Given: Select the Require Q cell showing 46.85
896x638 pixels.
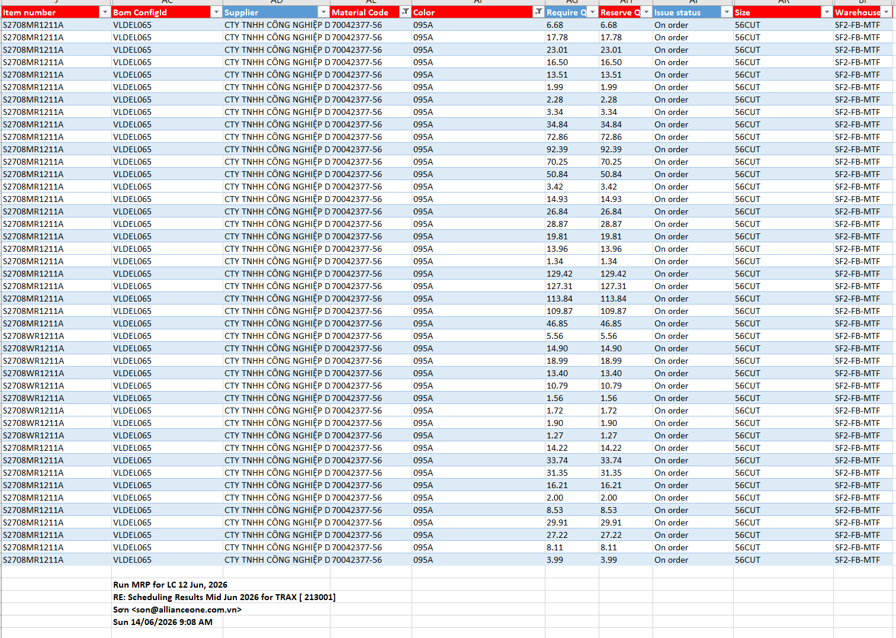Looking at the screenshot, I should (x=571, y=323).
